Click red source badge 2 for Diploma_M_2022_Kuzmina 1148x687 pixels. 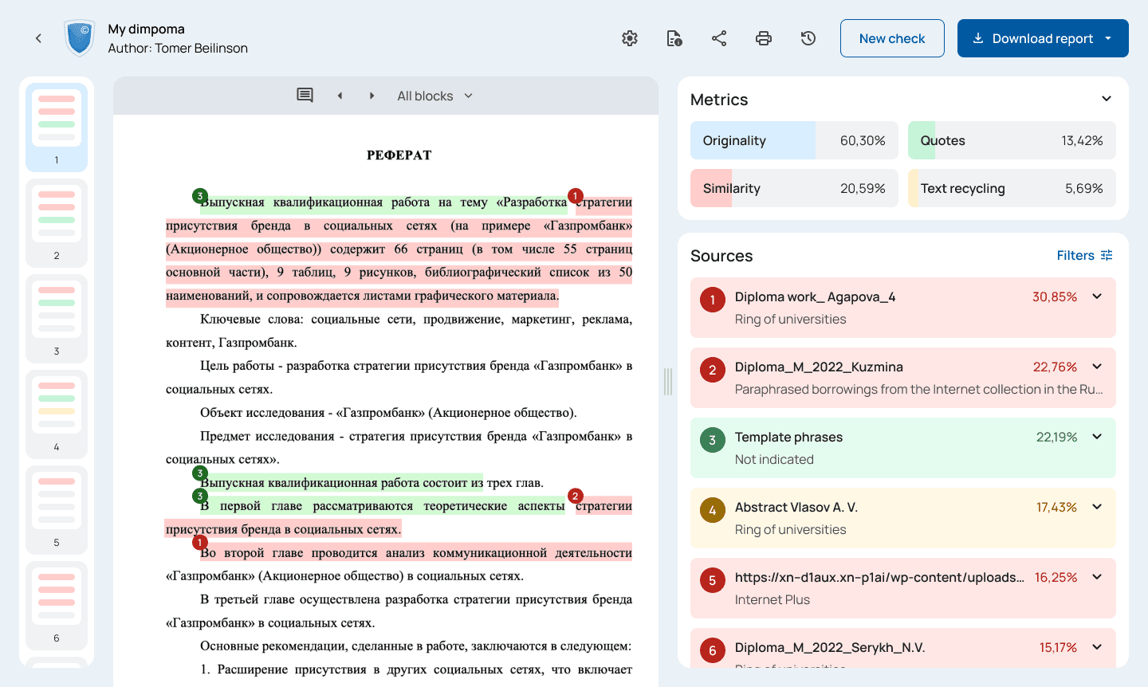[x=713, y=370]
